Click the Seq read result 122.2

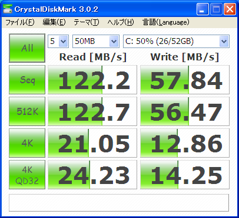point(92,80)
